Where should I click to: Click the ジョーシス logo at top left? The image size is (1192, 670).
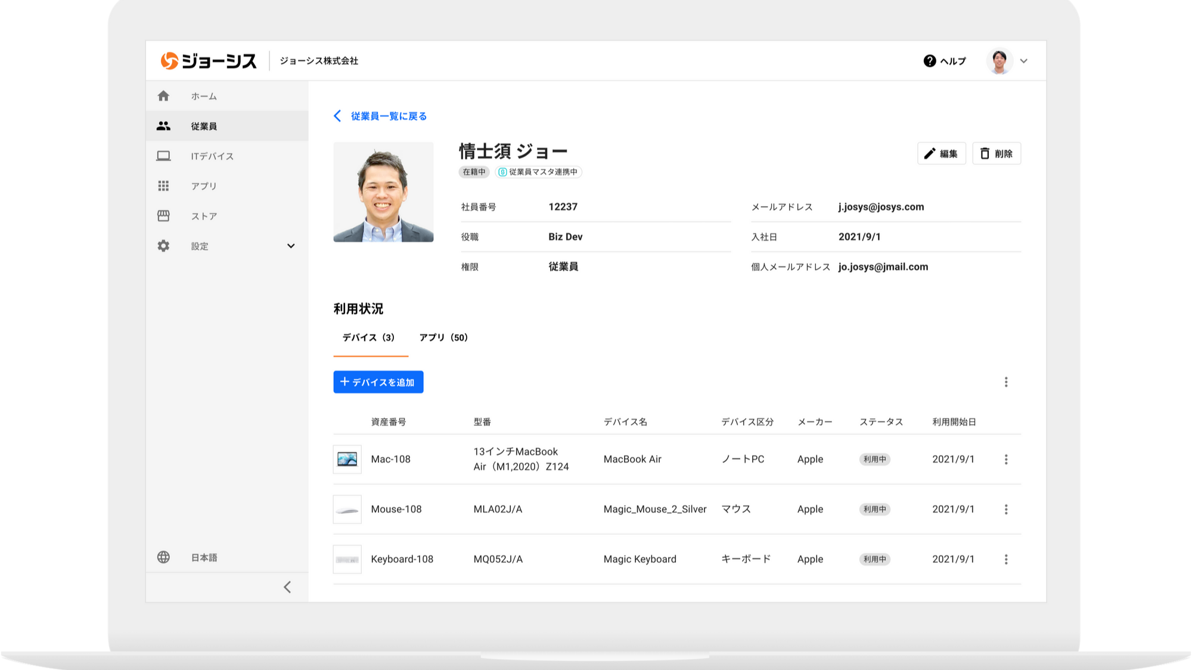(x=209, y=61)
